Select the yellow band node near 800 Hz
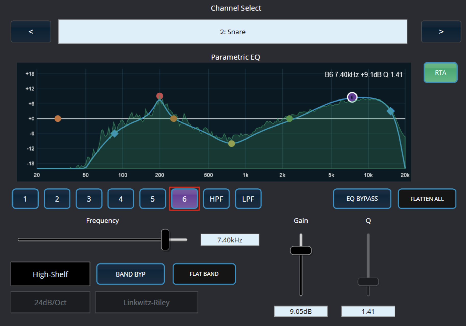Viewport: 466px width, 326px height. (x=231, y=144)
